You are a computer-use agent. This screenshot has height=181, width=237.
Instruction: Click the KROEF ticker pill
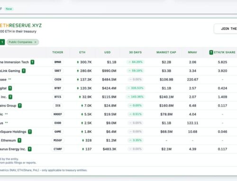tap(58, 114)
